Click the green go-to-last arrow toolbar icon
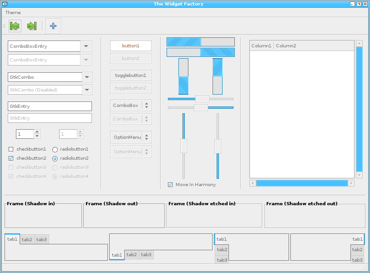 point(32,26)
